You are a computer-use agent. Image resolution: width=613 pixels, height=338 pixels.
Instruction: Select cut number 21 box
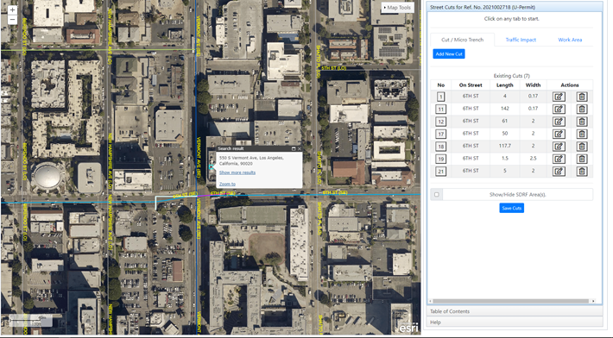tap(440, 172)
